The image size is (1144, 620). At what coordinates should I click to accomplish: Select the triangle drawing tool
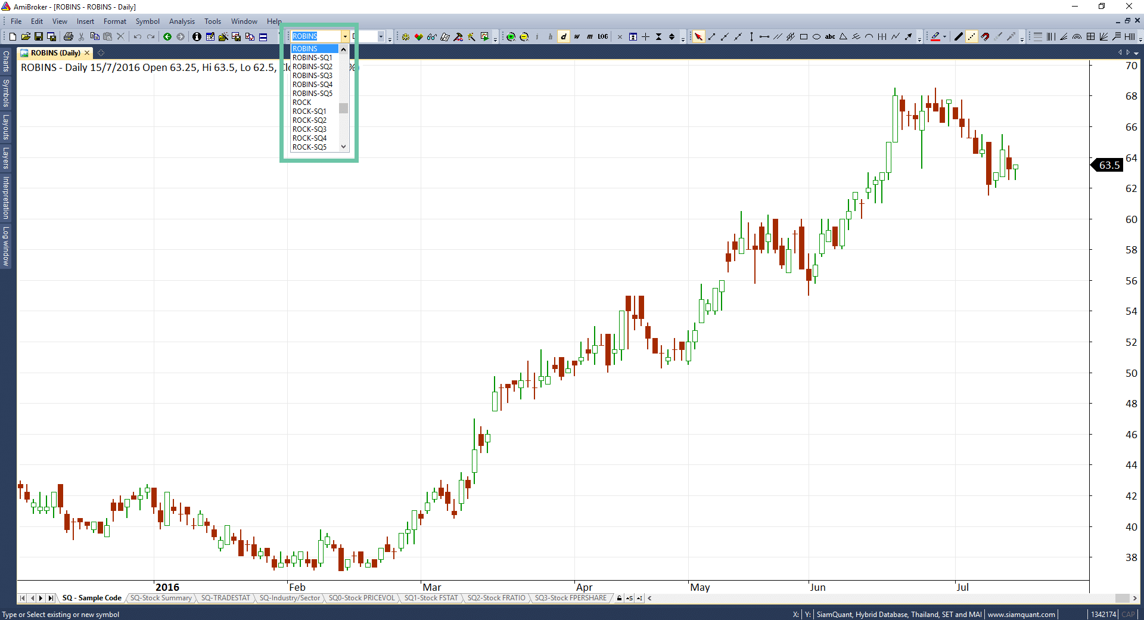tap(843, 37)
